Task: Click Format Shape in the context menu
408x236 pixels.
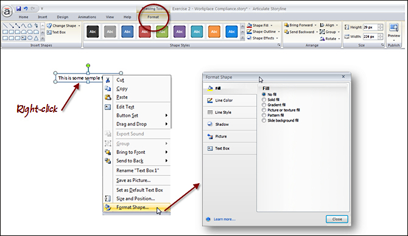Action: (x=137, y=207)
